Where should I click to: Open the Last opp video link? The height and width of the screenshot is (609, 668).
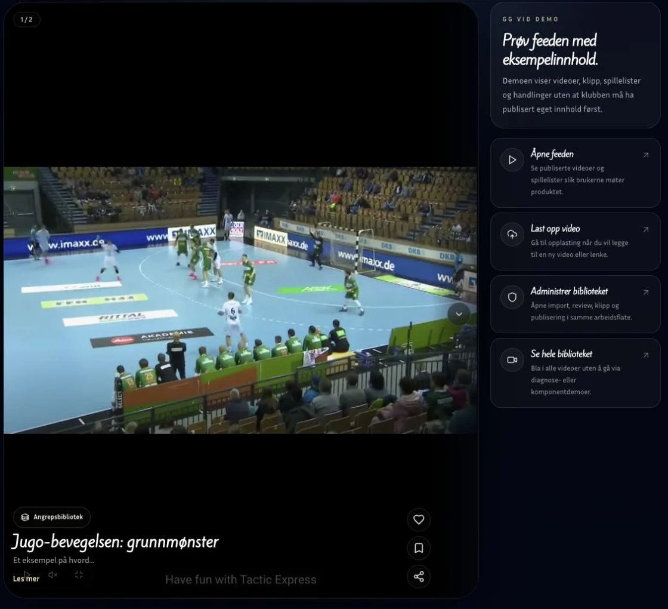(575, 241)
